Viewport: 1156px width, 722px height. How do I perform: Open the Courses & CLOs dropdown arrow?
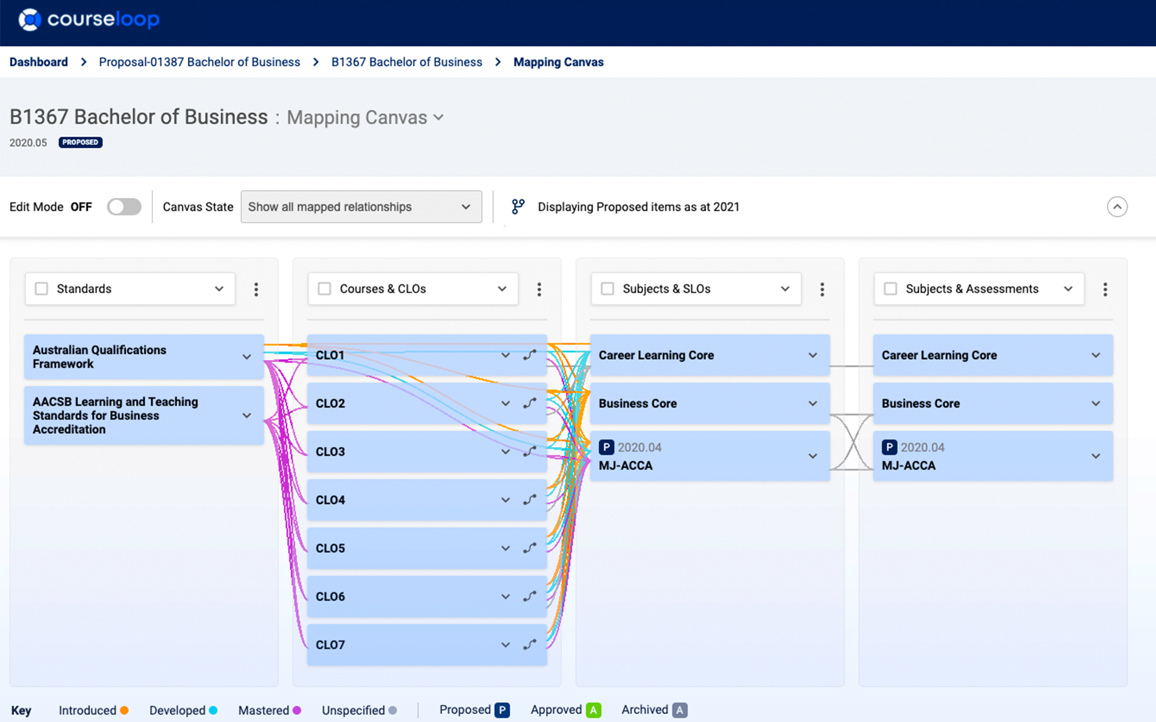tap(502, 289)
